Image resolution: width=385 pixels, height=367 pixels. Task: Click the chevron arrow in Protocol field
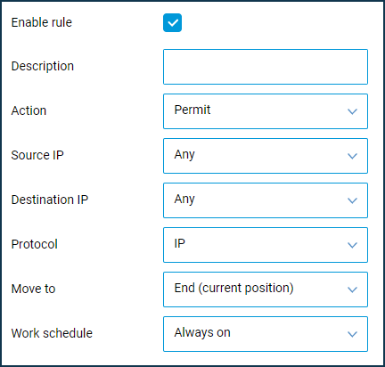352,245
